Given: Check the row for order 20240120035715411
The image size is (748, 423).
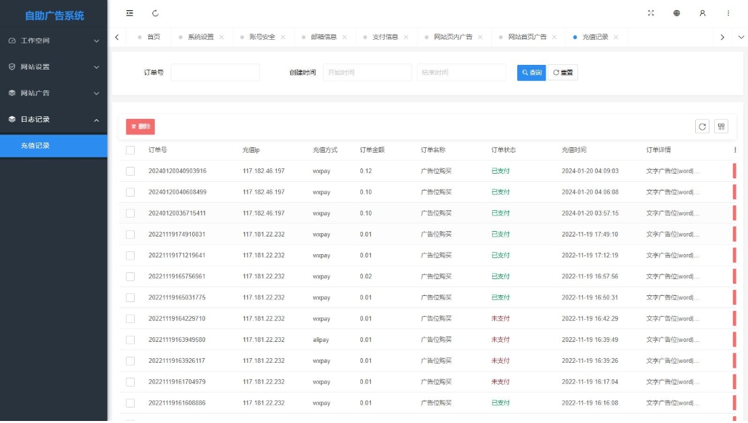Looking at the screenshot, I should click(130, 214).
